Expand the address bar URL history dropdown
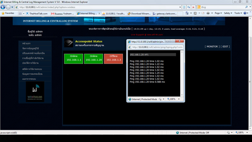This screenshot has width=252, height=142. [x=180, y=7]
